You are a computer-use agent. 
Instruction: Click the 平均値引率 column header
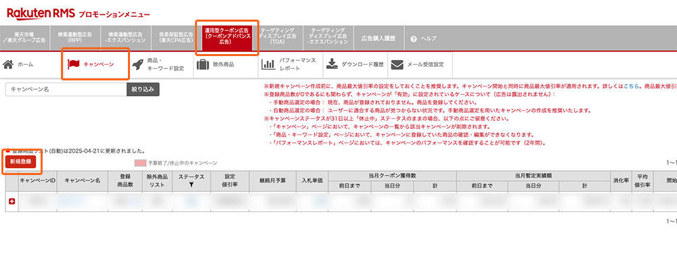(642, 180)
